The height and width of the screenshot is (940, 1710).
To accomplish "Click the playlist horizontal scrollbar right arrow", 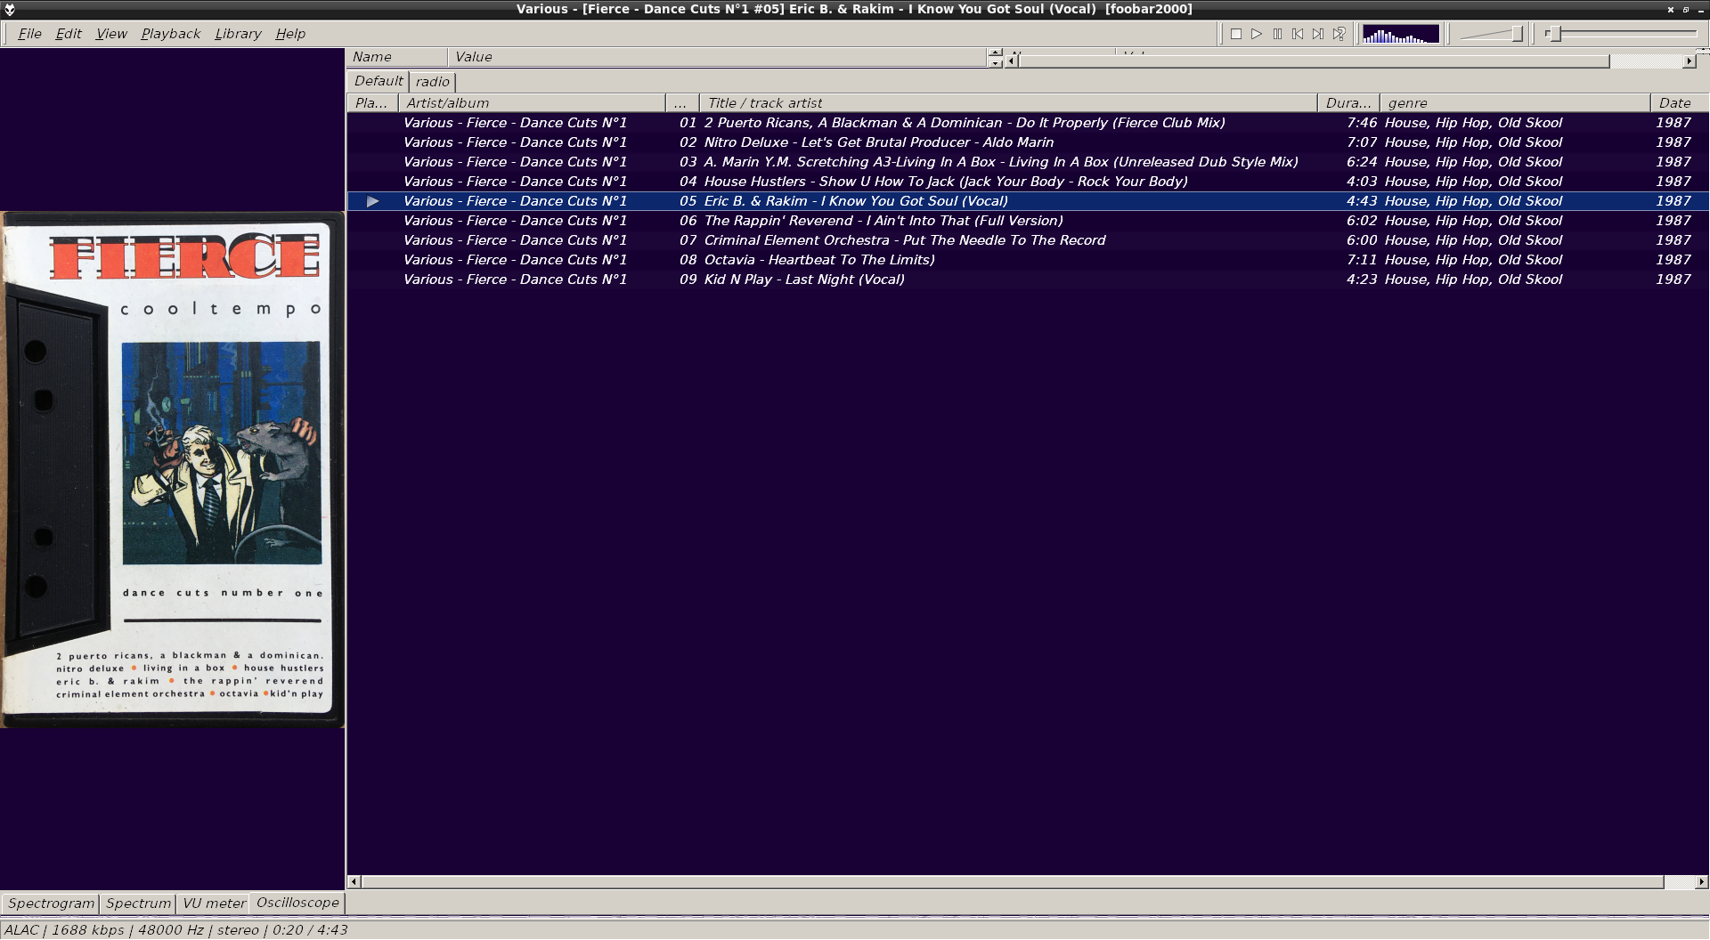I will [x=1702, y=882].
